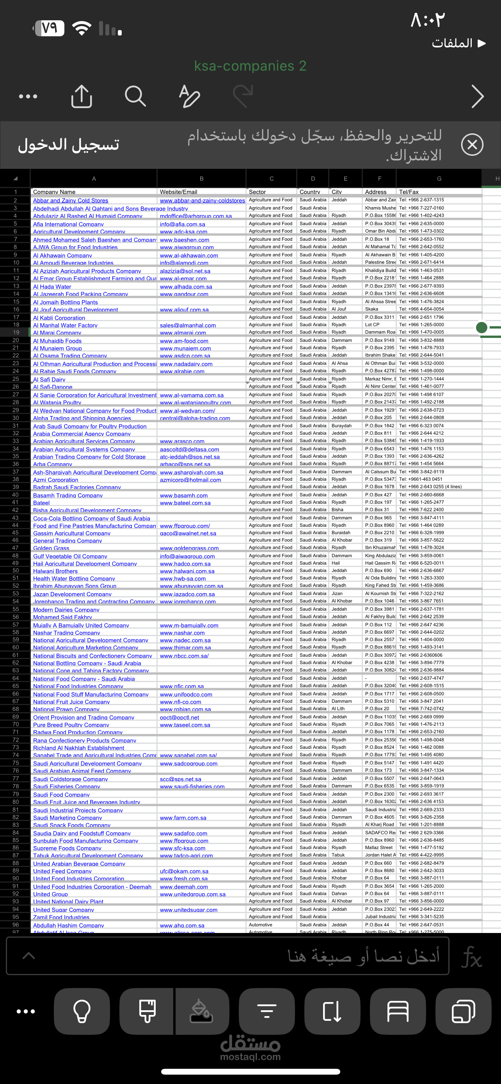This screenshot has height=1084, width=501.
Task: Select the cell Tel: +966 2-637-1315
Action: pos(439,200)
